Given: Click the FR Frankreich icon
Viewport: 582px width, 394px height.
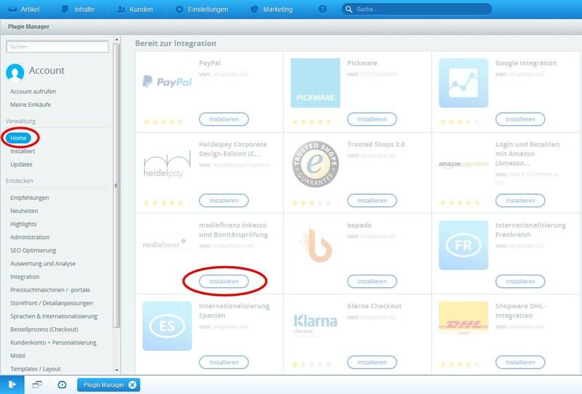Looking at the screenshot, I should (463, 245).
